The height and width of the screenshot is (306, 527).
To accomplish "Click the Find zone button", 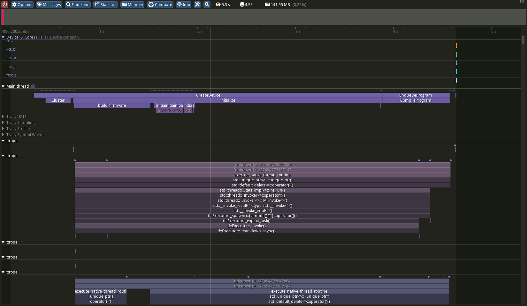I will point(78,4).
